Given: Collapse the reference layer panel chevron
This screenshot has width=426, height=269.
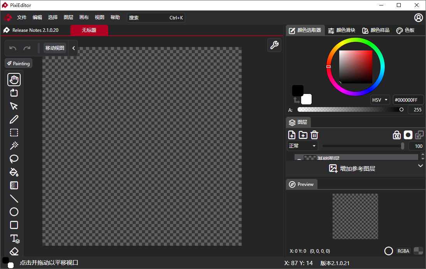Looking at the screenshot, I should click(x=420, y=166).
